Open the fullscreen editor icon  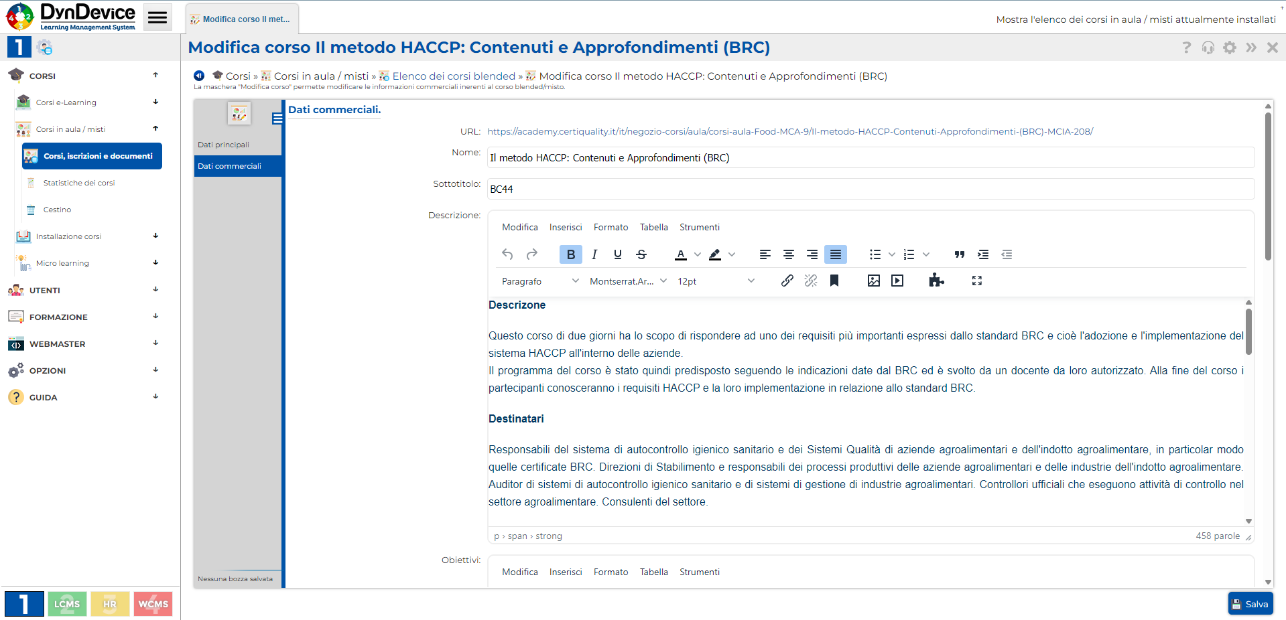pyautogui.click(x=976, y=281)
